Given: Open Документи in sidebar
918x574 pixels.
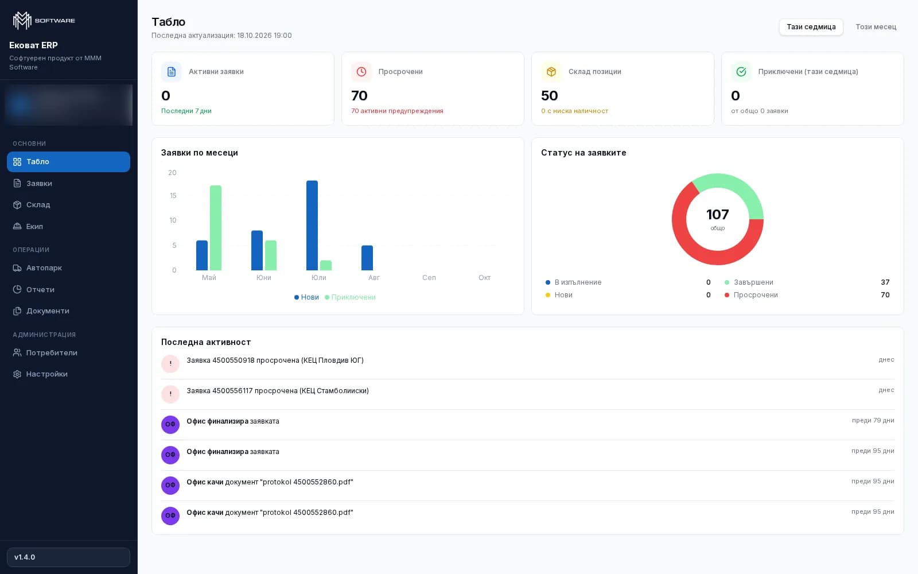Looking at the screenshot, I should [68, 311].
